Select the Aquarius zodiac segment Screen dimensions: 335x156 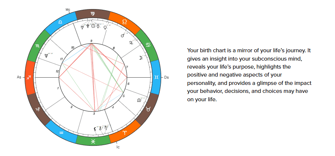pyautogui.click(x=61, y=133)
